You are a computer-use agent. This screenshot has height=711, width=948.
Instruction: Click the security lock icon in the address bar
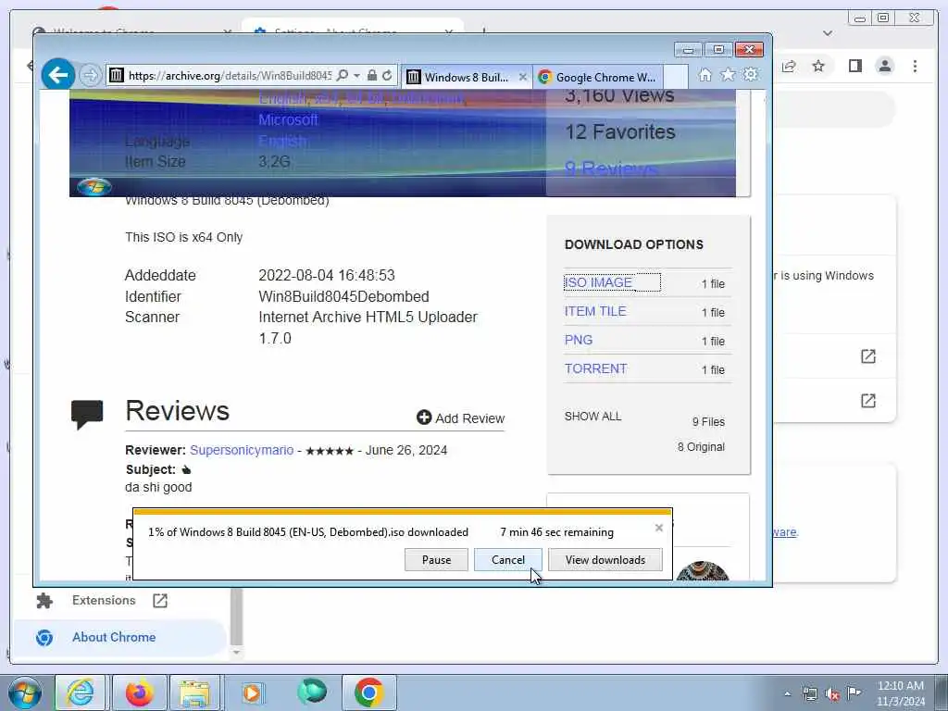372,76
